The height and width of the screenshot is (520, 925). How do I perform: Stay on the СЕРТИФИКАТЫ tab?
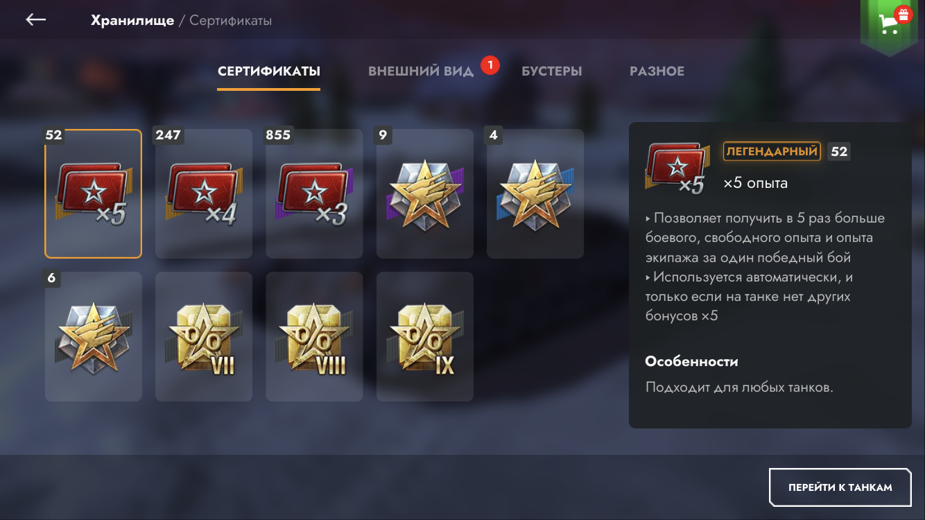pyautogui.click(x=269, y=71)
